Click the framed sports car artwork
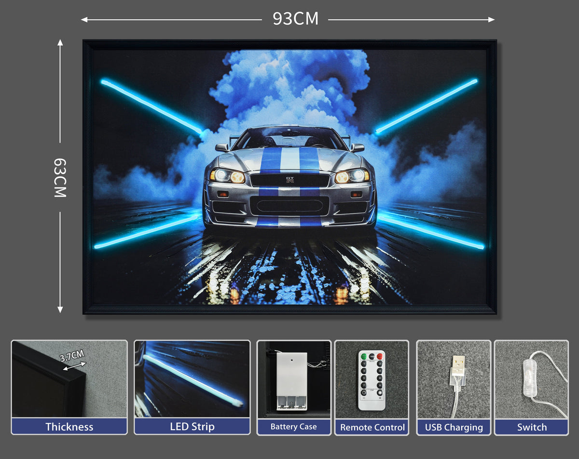579x459 pixels. pos(289,177)
